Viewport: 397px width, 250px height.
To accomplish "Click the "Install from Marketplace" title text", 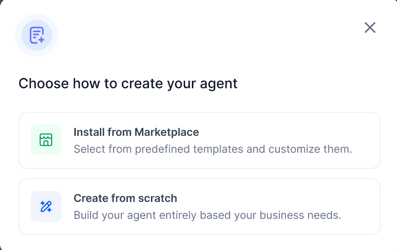I will (x=136, y=132).
